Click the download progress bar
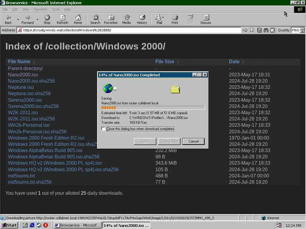The height and width of the screenshot is (229, 306). pyautogui.click(x=153, y=108)
